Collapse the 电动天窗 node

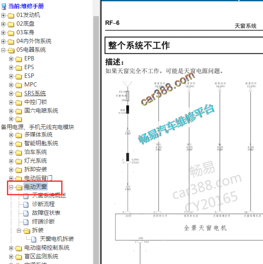click(11, 187)
